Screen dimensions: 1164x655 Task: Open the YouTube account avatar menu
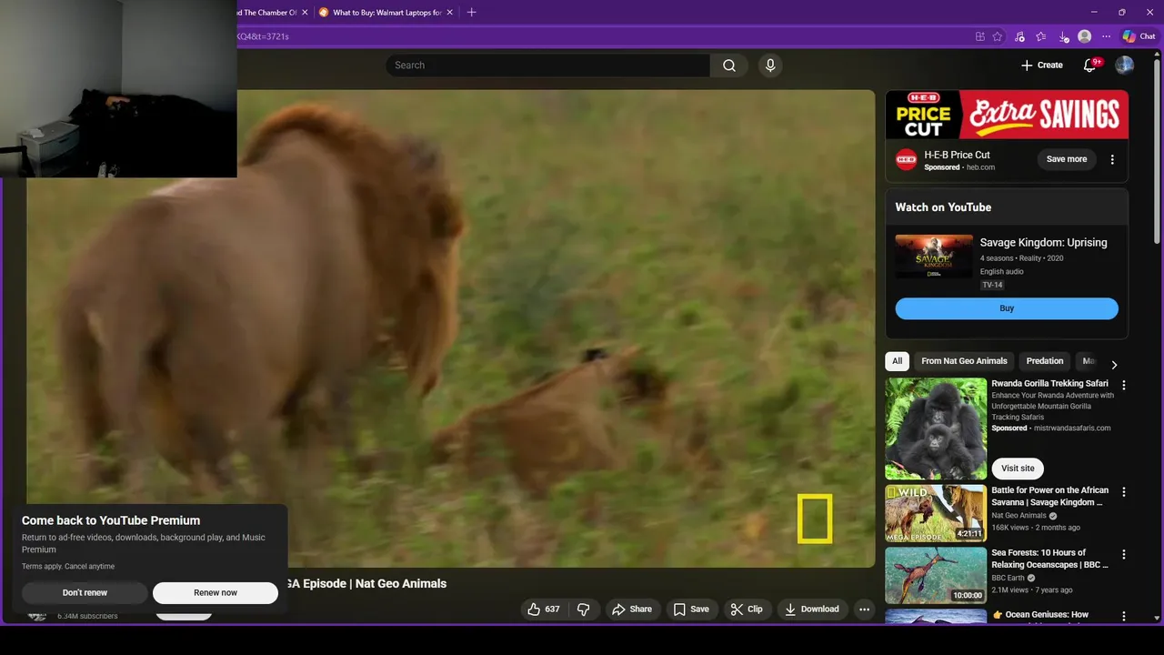tap(1125, 65)
